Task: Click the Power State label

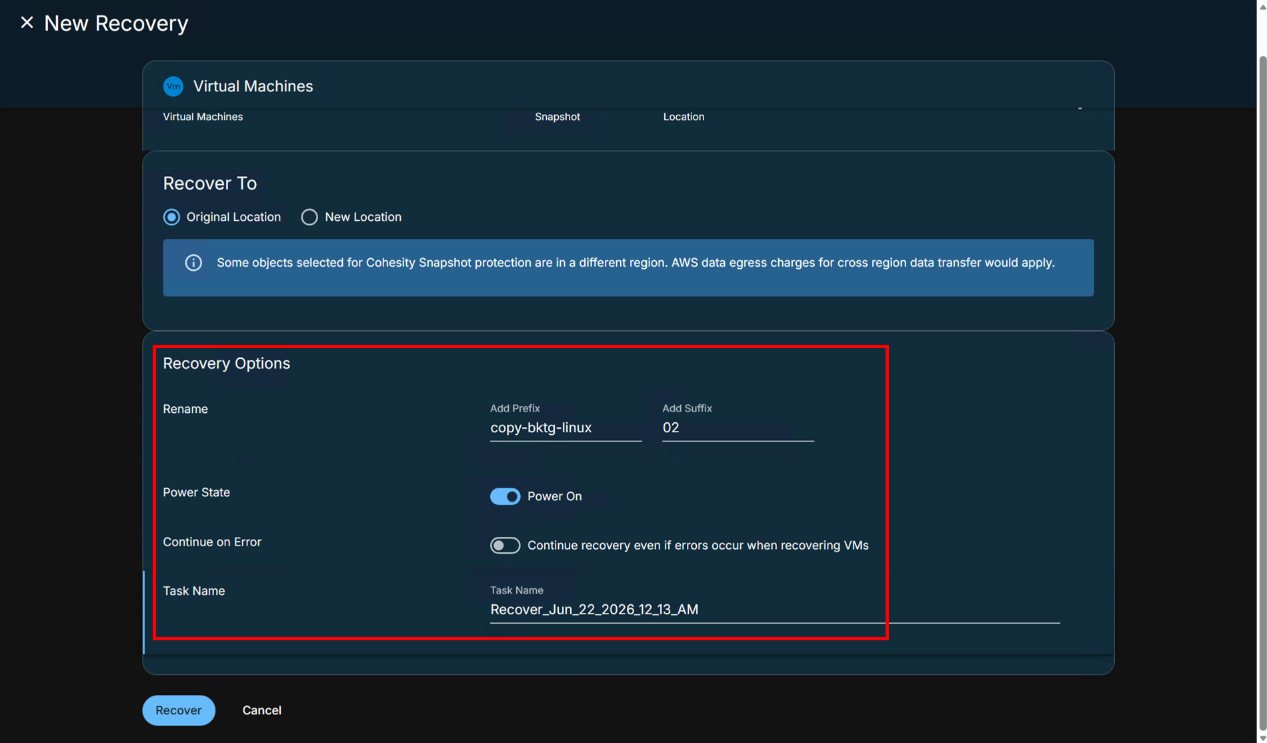Action: click(197, 492)
